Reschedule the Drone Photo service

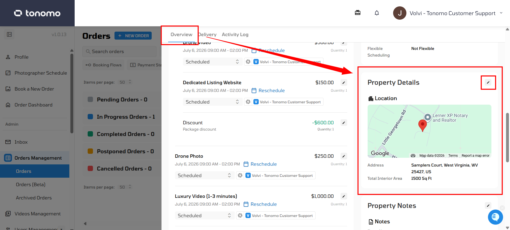[260, 164]
